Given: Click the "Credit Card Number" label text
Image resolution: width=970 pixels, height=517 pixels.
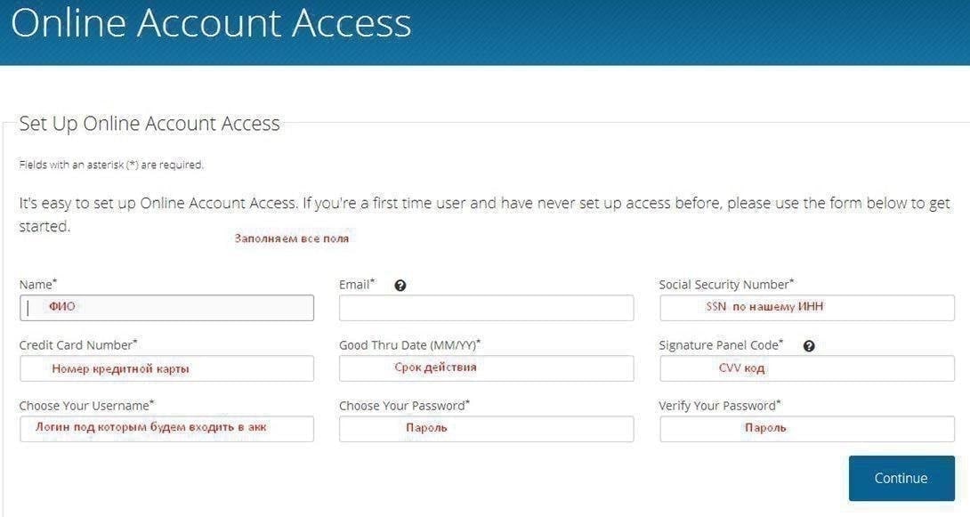Looking at the screenshot, I should click(77, 345).
